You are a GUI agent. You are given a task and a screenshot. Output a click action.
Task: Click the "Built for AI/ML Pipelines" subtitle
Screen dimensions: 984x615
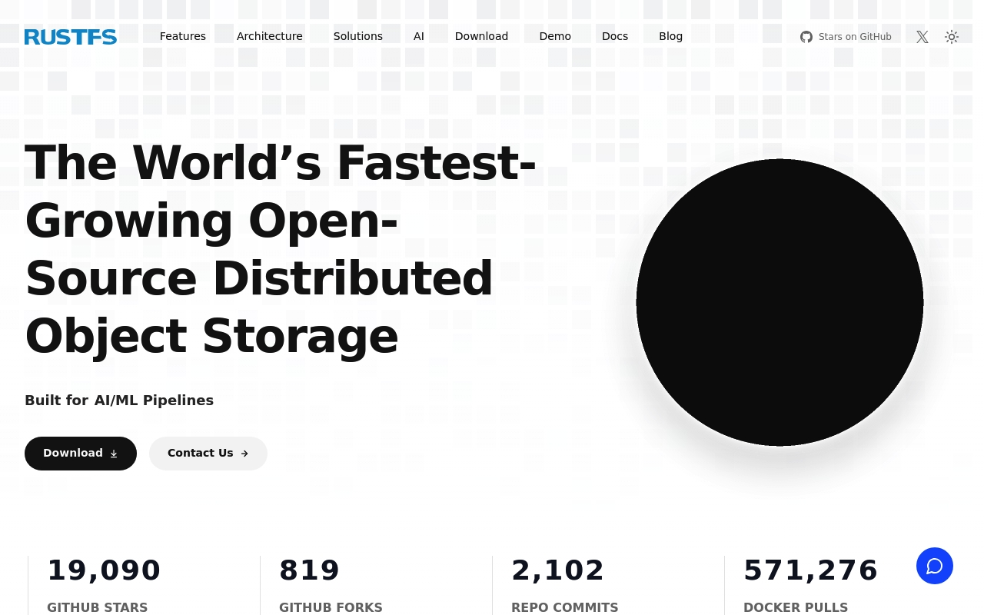(119, 401)
